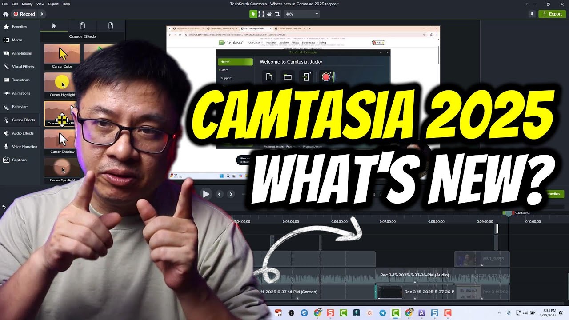The width and height of the screenshot is (569, 320).
Task: Open the File menu
Action: 5,4
